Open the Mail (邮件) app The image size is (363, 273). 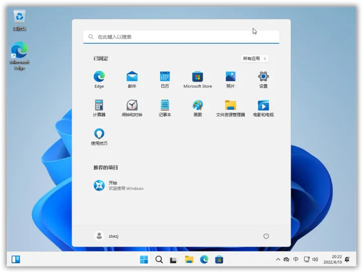pyautogui.click(x=132, y=79)
